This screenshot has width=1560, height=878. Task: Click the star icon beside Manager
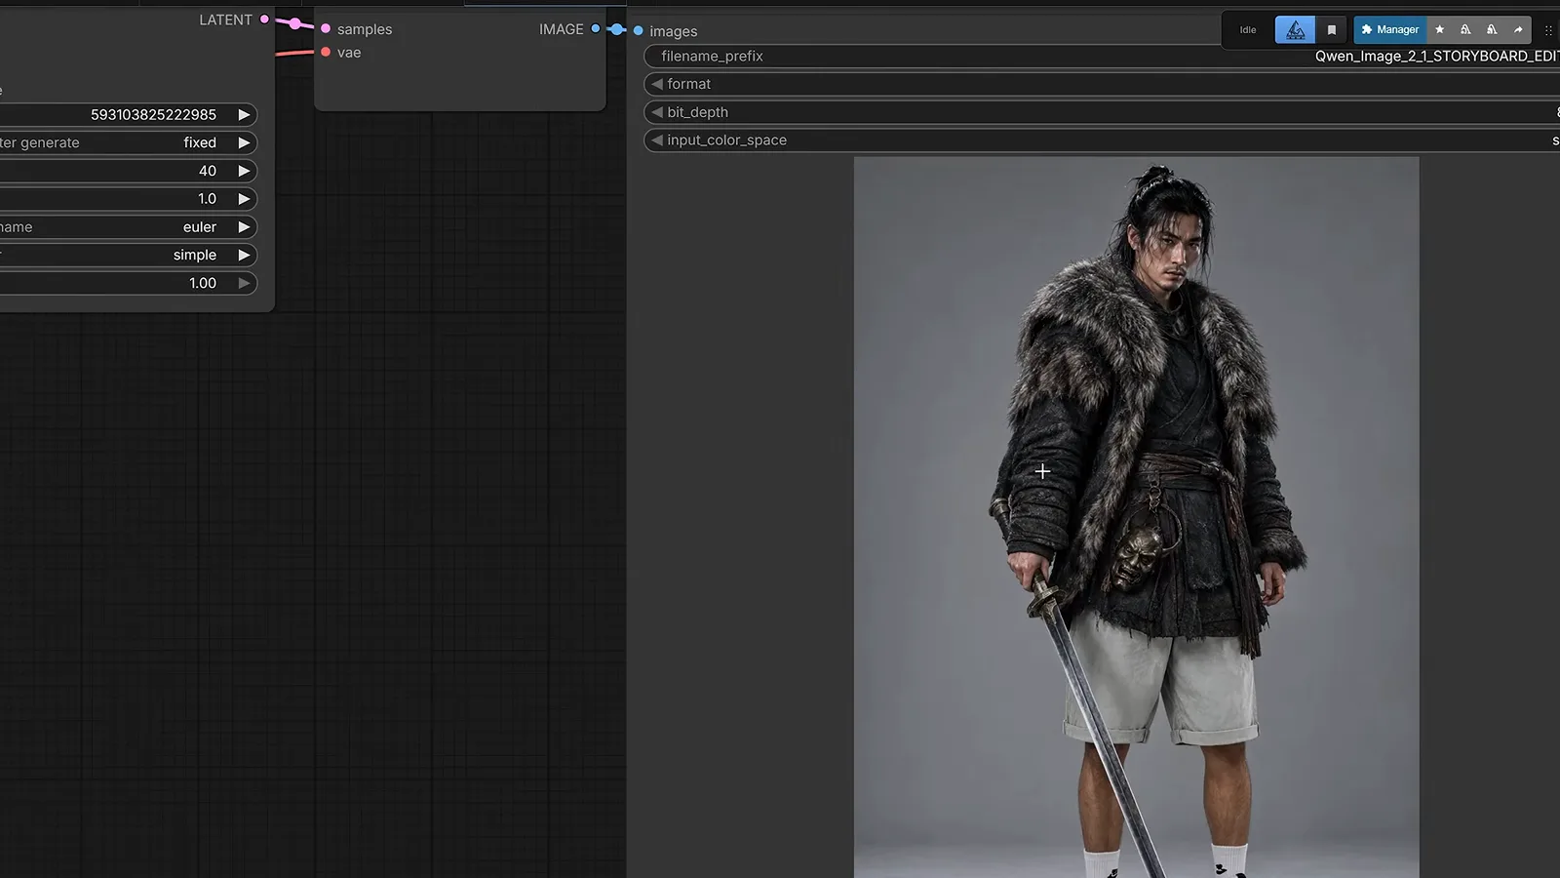pyautogui.click(x=1440, y=30)
